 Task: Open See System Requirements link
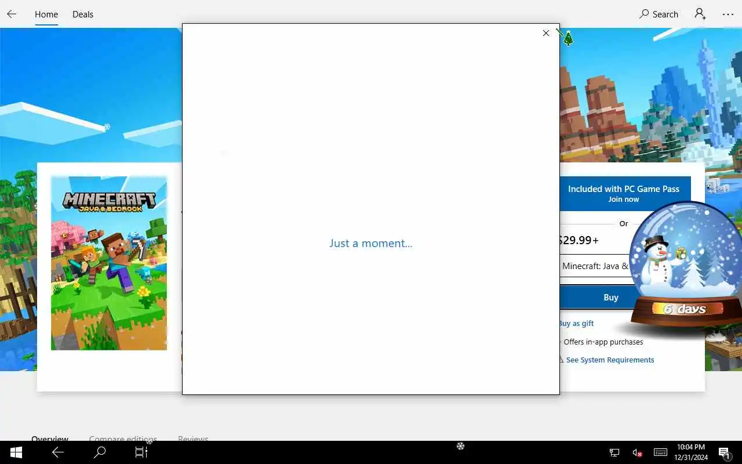[x=610, y=360]
